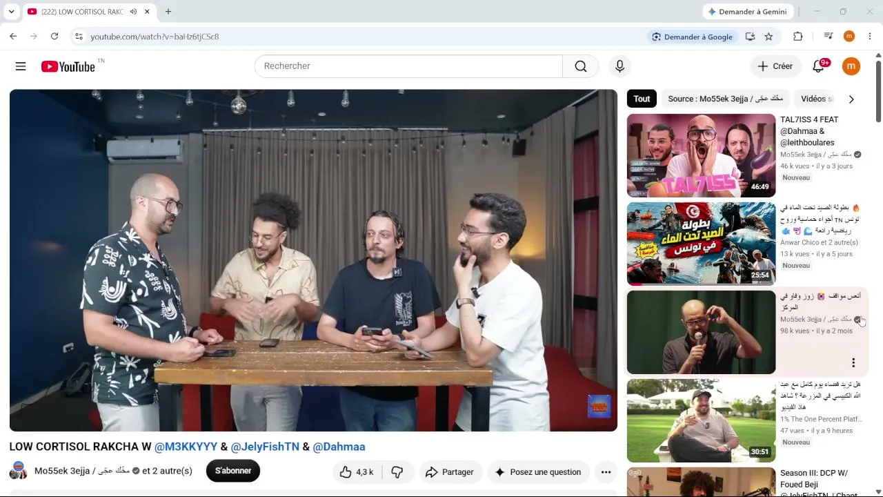883x497 pixels.
Task: Click the "47 vues" text
Action: 792,431
